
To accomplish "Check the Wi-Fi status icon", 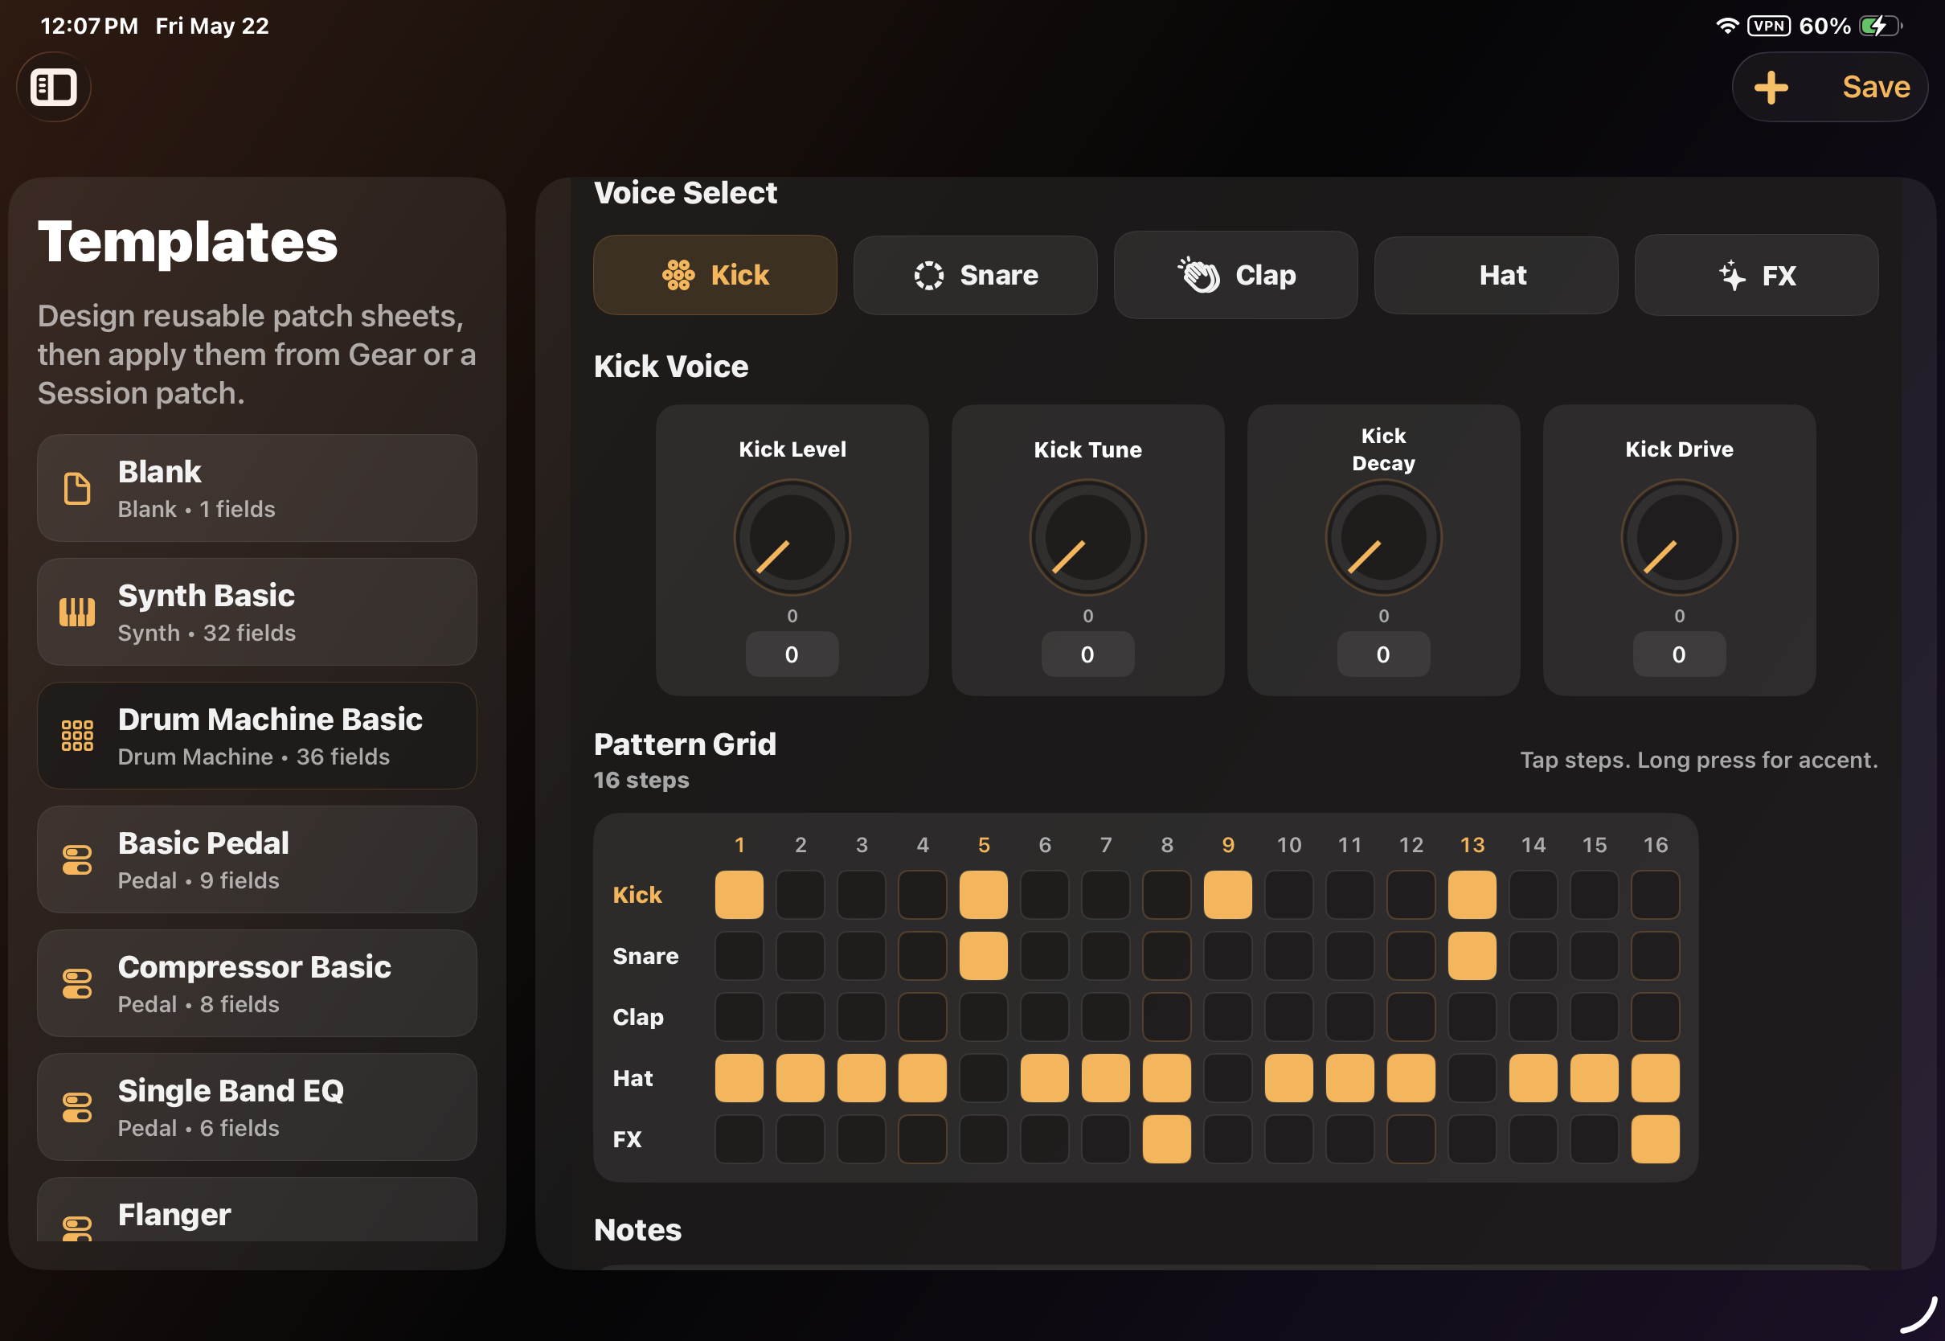I will tap(1726, 26).
